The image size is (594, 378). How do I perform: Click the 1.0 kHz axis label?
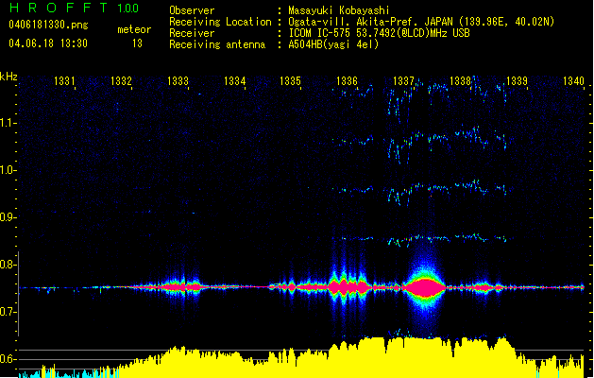(x=8, y=170)
